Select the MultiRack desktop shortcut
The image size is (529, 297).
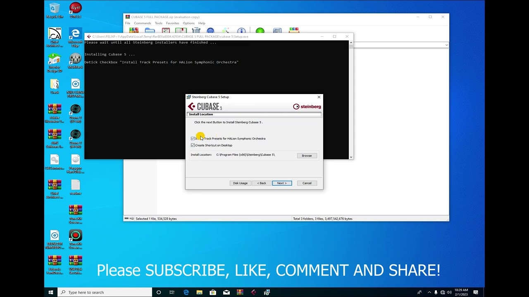coord(75,61)
